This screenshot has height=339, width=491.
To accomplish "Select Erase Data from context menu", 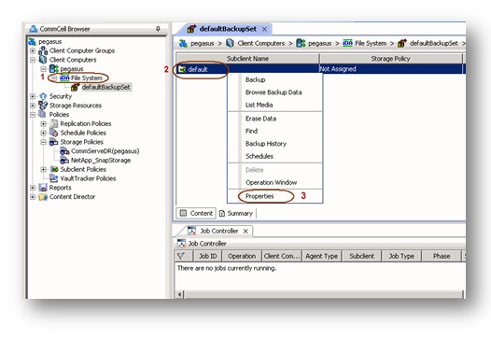I will pyautogui.click(x=275, y=119).
